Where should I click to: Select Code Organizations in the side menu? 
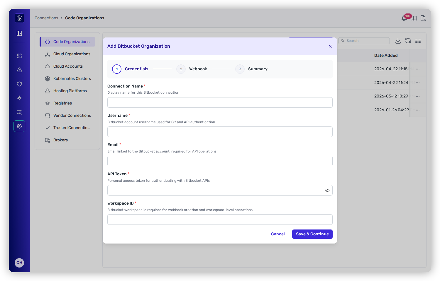[x=67, y=42]
